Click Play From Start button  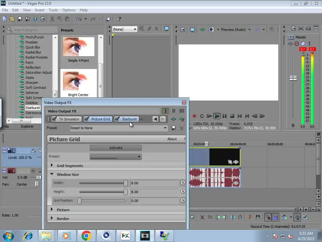click(209, 116)
